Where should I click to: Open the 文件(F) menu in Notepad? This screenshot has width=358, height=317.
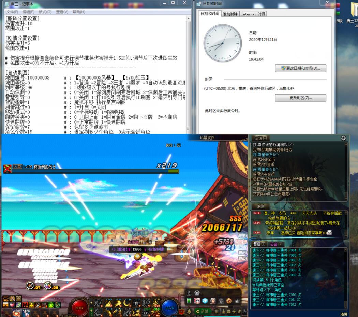click(x=12, y=12)
